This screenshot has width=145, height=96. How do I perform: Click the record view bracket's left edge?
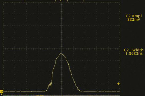click(56, 1)
